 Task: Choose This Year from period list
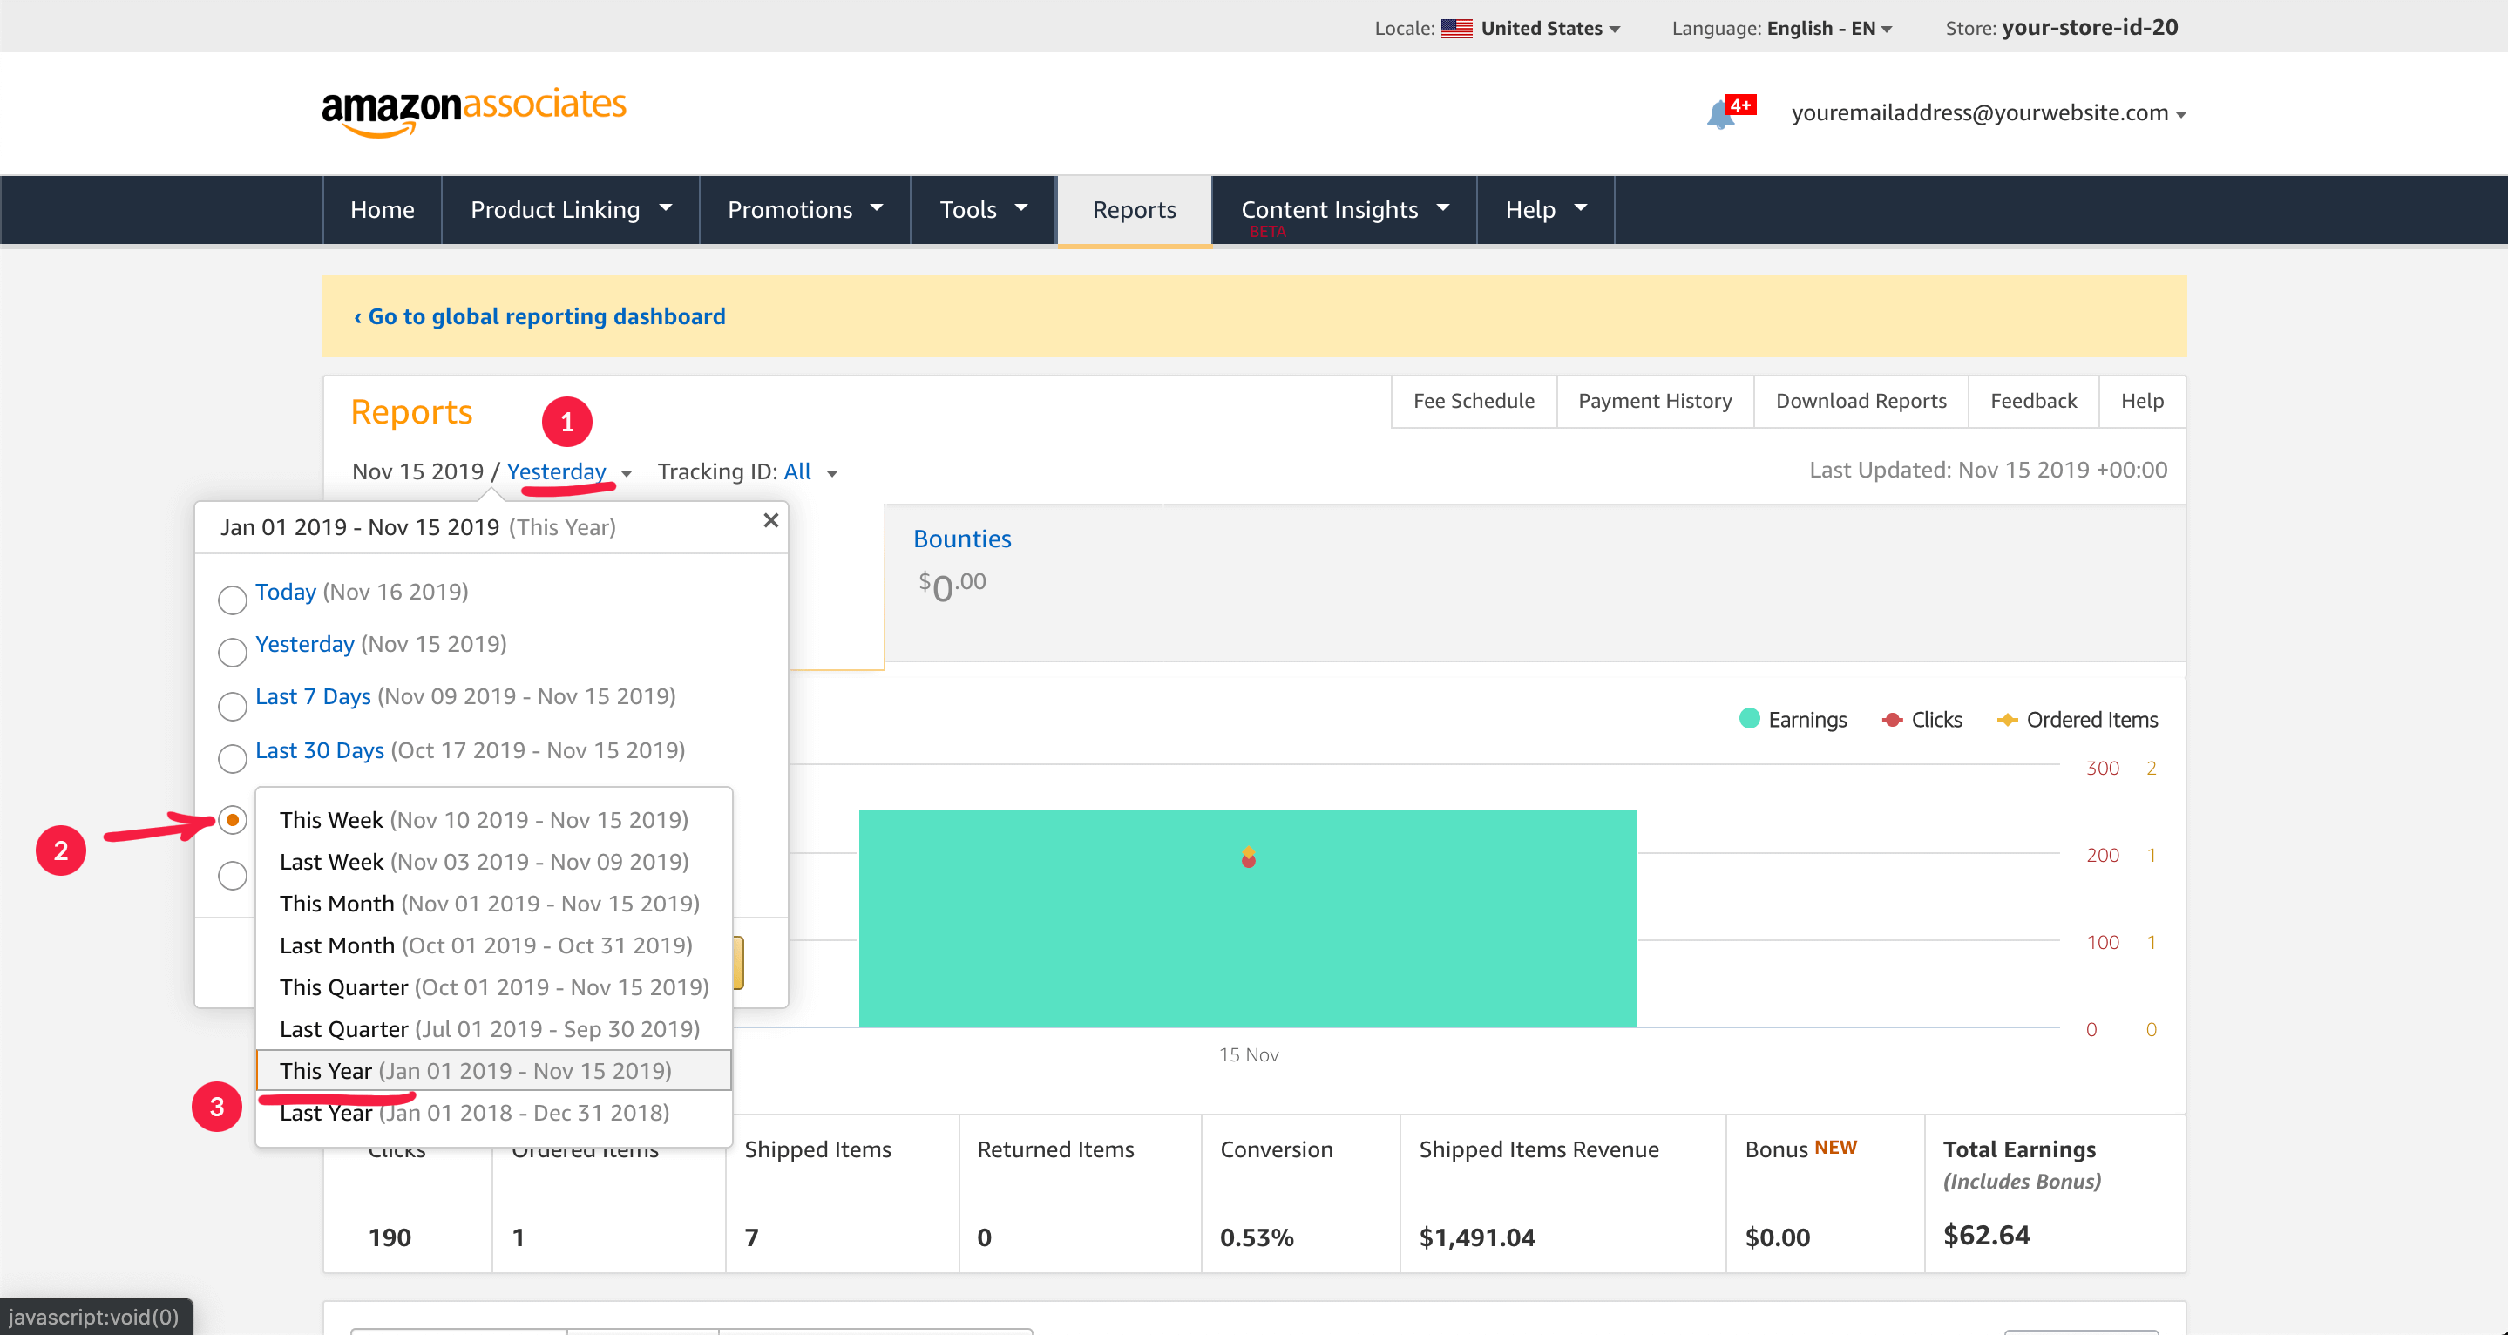tap(493, 1070)
